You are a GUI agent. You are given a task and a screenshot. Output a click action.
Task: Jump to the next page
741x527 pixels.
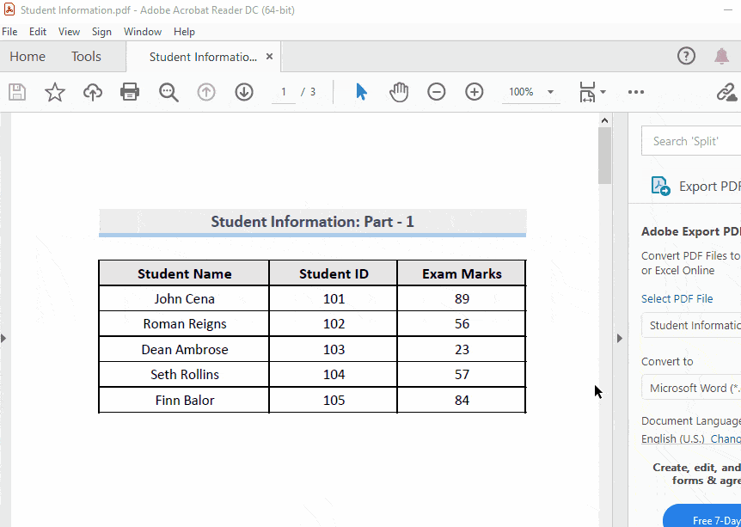[x=243, y=92]
